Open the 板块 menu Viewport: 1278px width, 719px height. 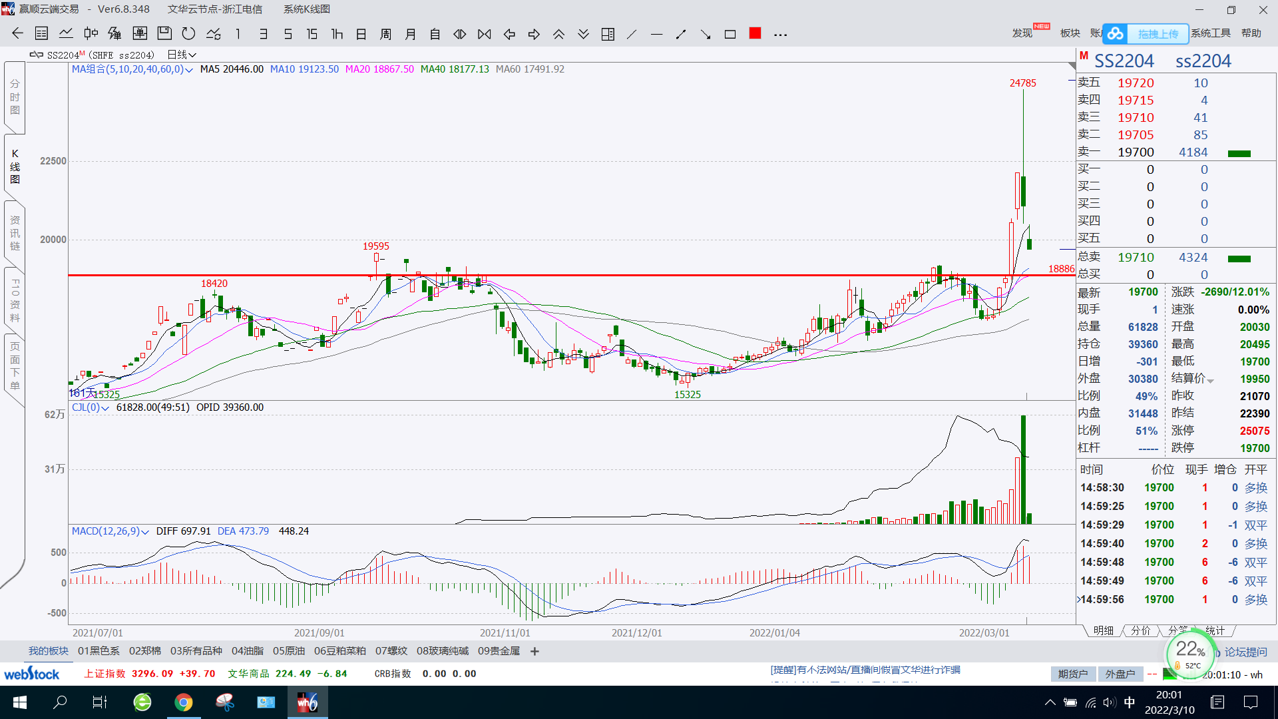click(1070, 33)
